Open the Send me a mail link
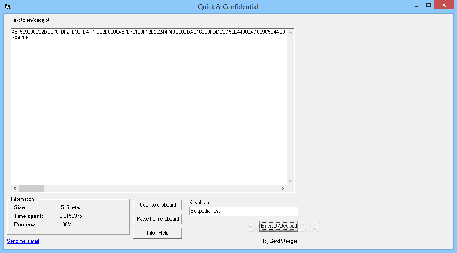 click(x=23, y=241)
